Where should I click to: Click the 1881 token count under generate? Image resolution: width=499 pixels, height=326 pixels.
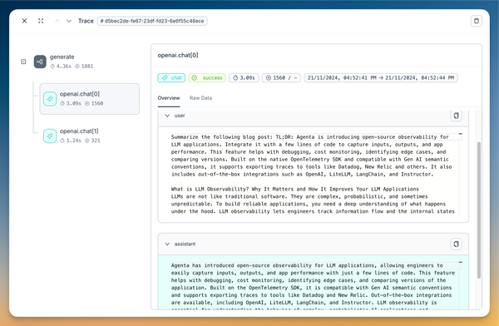84,67
